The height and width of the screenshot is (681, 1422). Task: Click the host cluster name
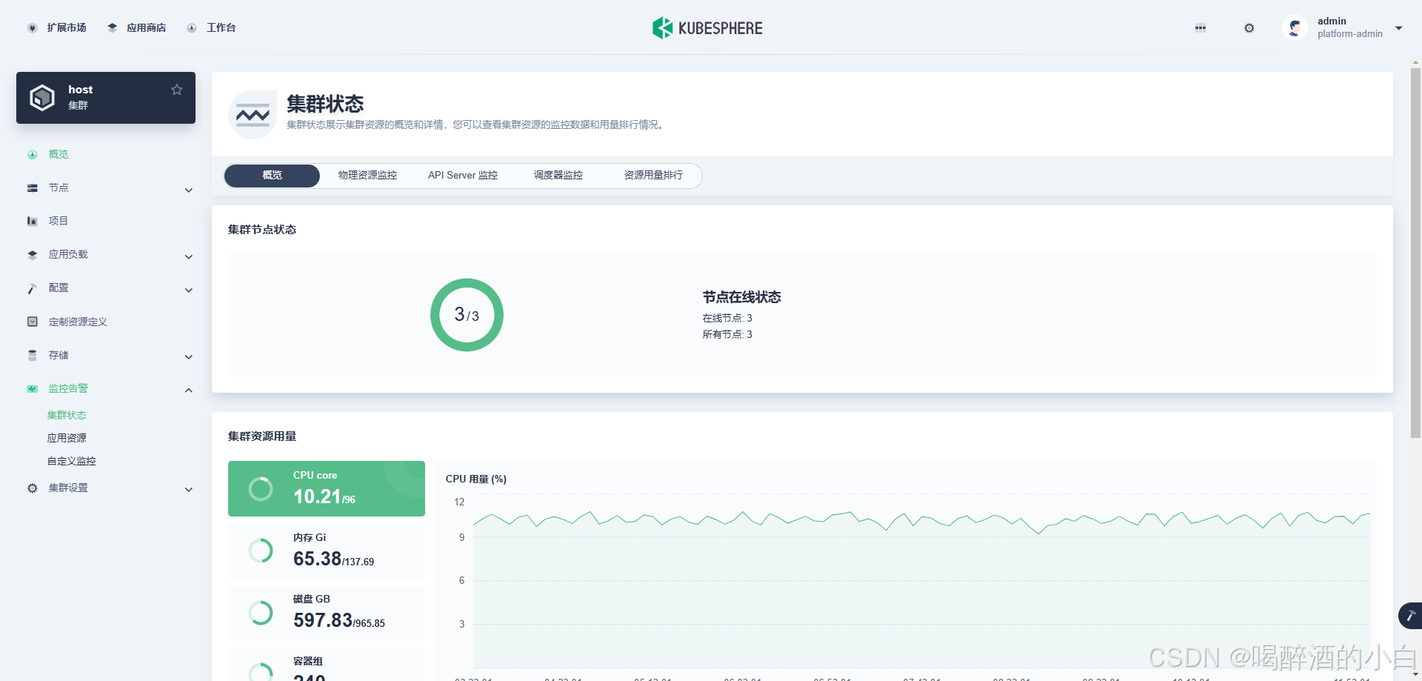click(81, 90)
